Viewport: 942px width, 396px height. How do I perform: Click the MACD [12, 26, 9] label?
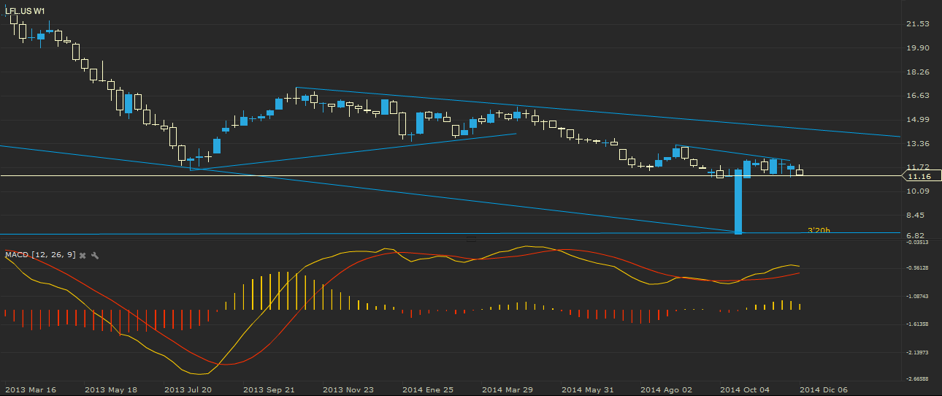coord(39,255)
